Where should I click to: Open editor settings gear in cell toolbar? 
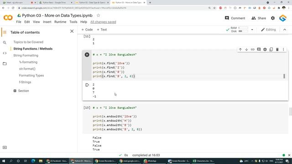(265, 50)
